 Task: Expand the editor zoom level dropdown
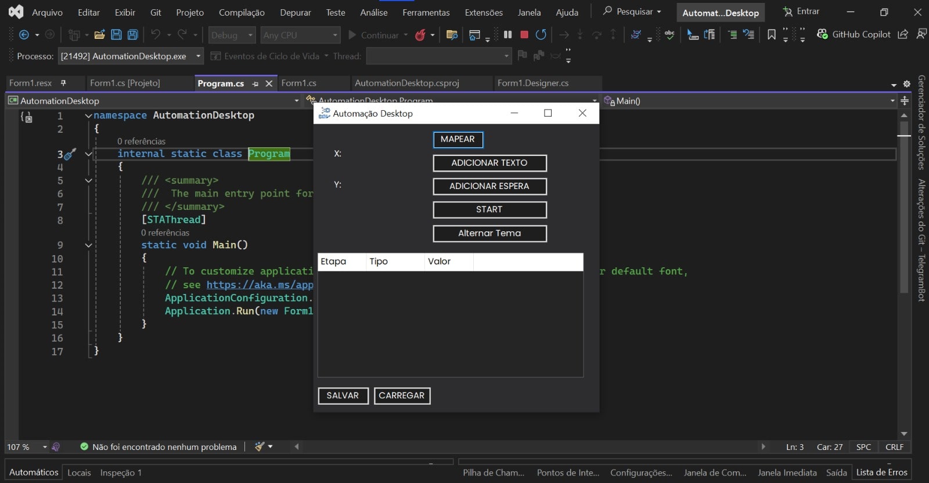pos(45,447)
